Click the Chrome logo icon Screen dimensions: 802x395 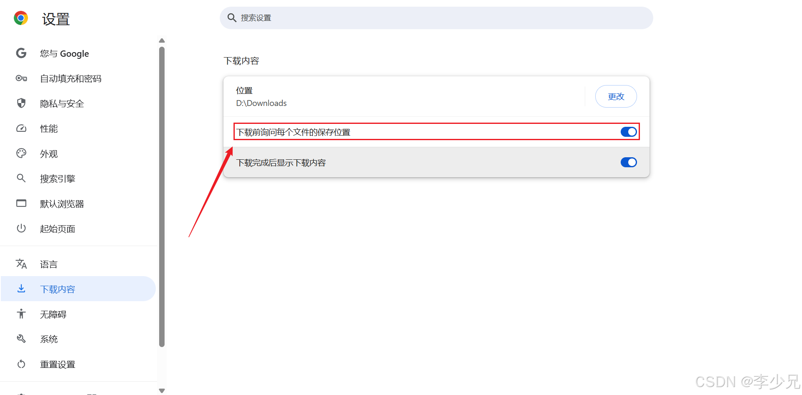click(x=21, y=18)
